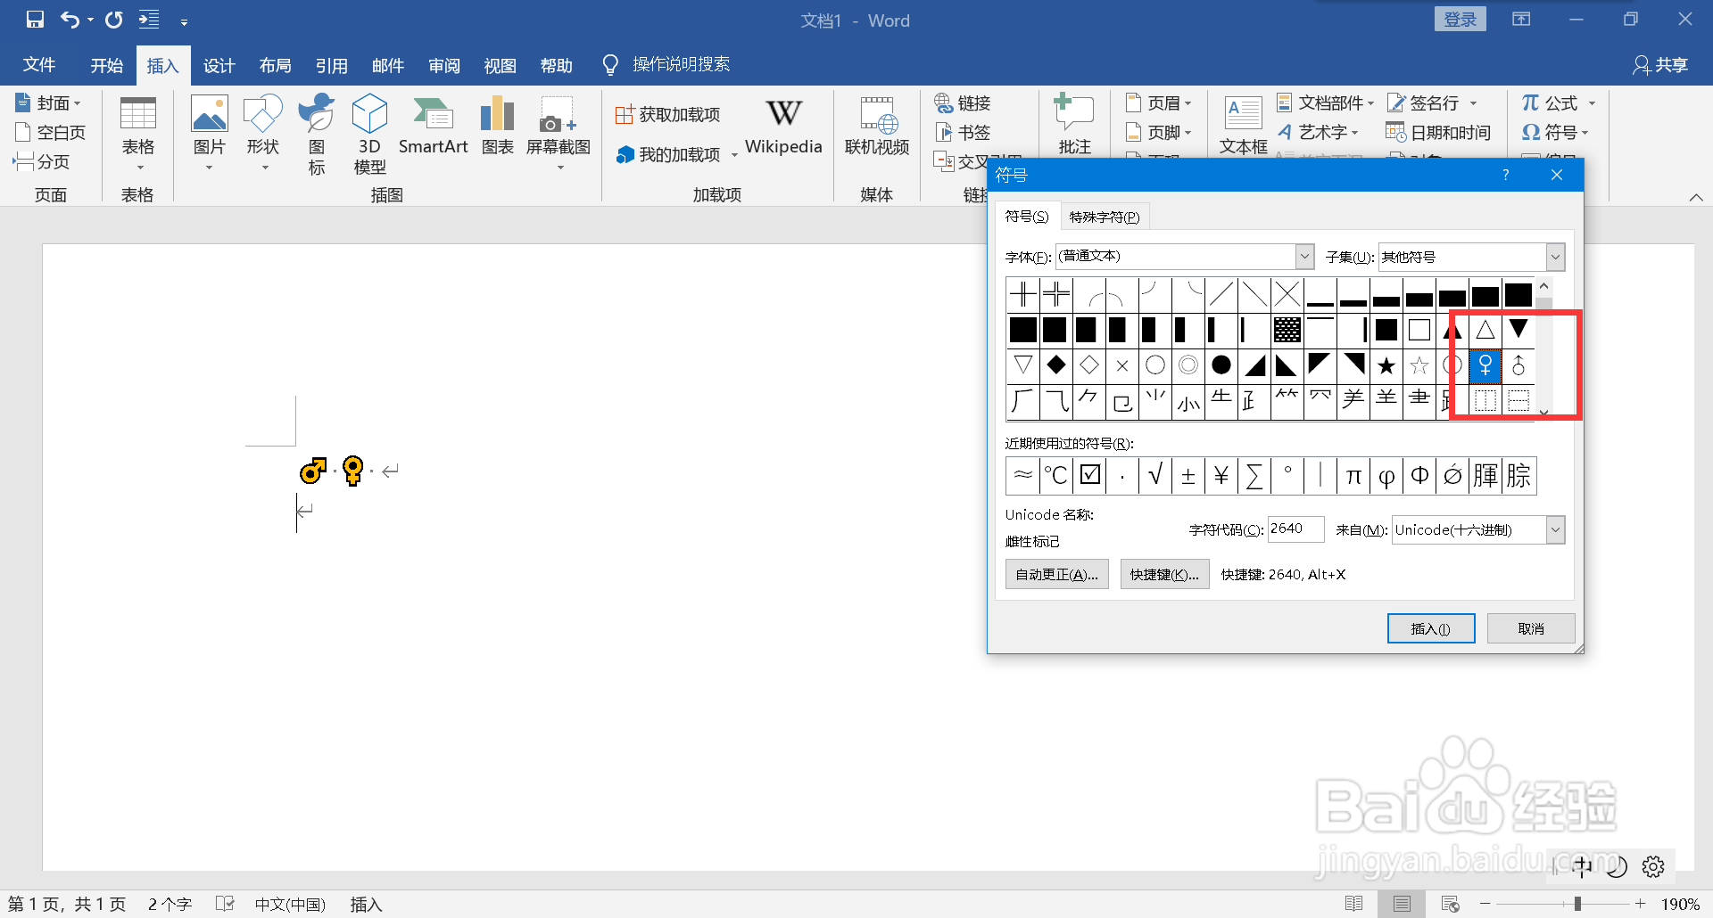Insert a SmartArt graphic

434,127
